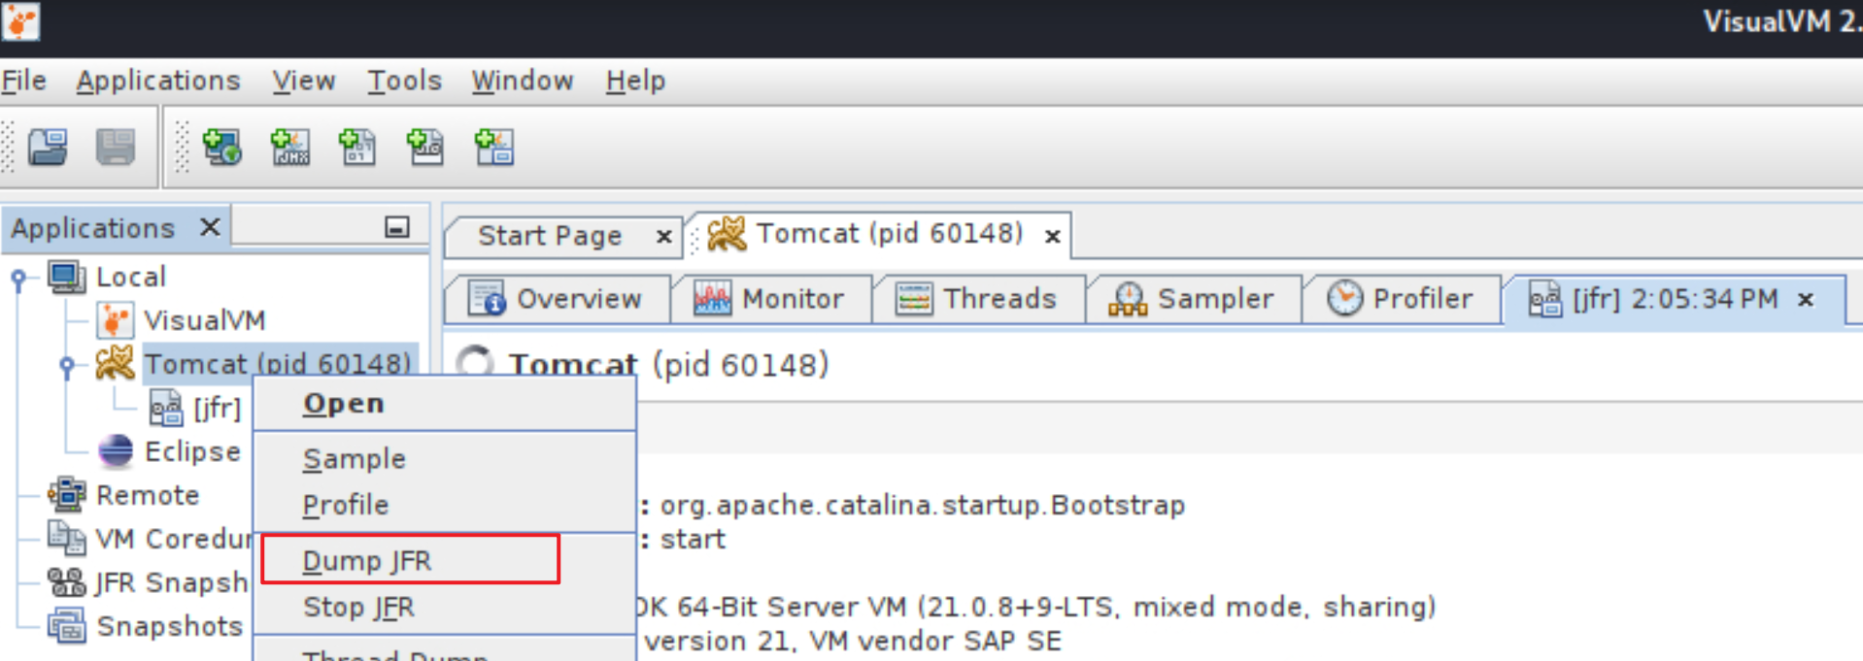Click the Add JFR Snapshot toolbar icon
This screenshot has height=661, width=1863.
425,148
